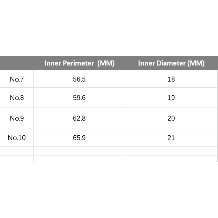Select the empty cell directly below 65.9
Viewport: 218px width, 218px height.
[79, 151]
